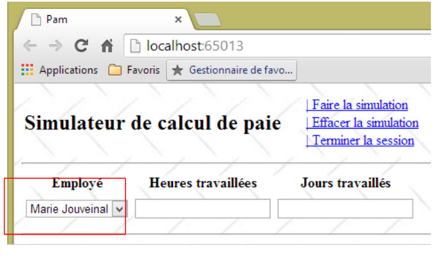Click the Heures travaillées input field

tap(203, 209)
